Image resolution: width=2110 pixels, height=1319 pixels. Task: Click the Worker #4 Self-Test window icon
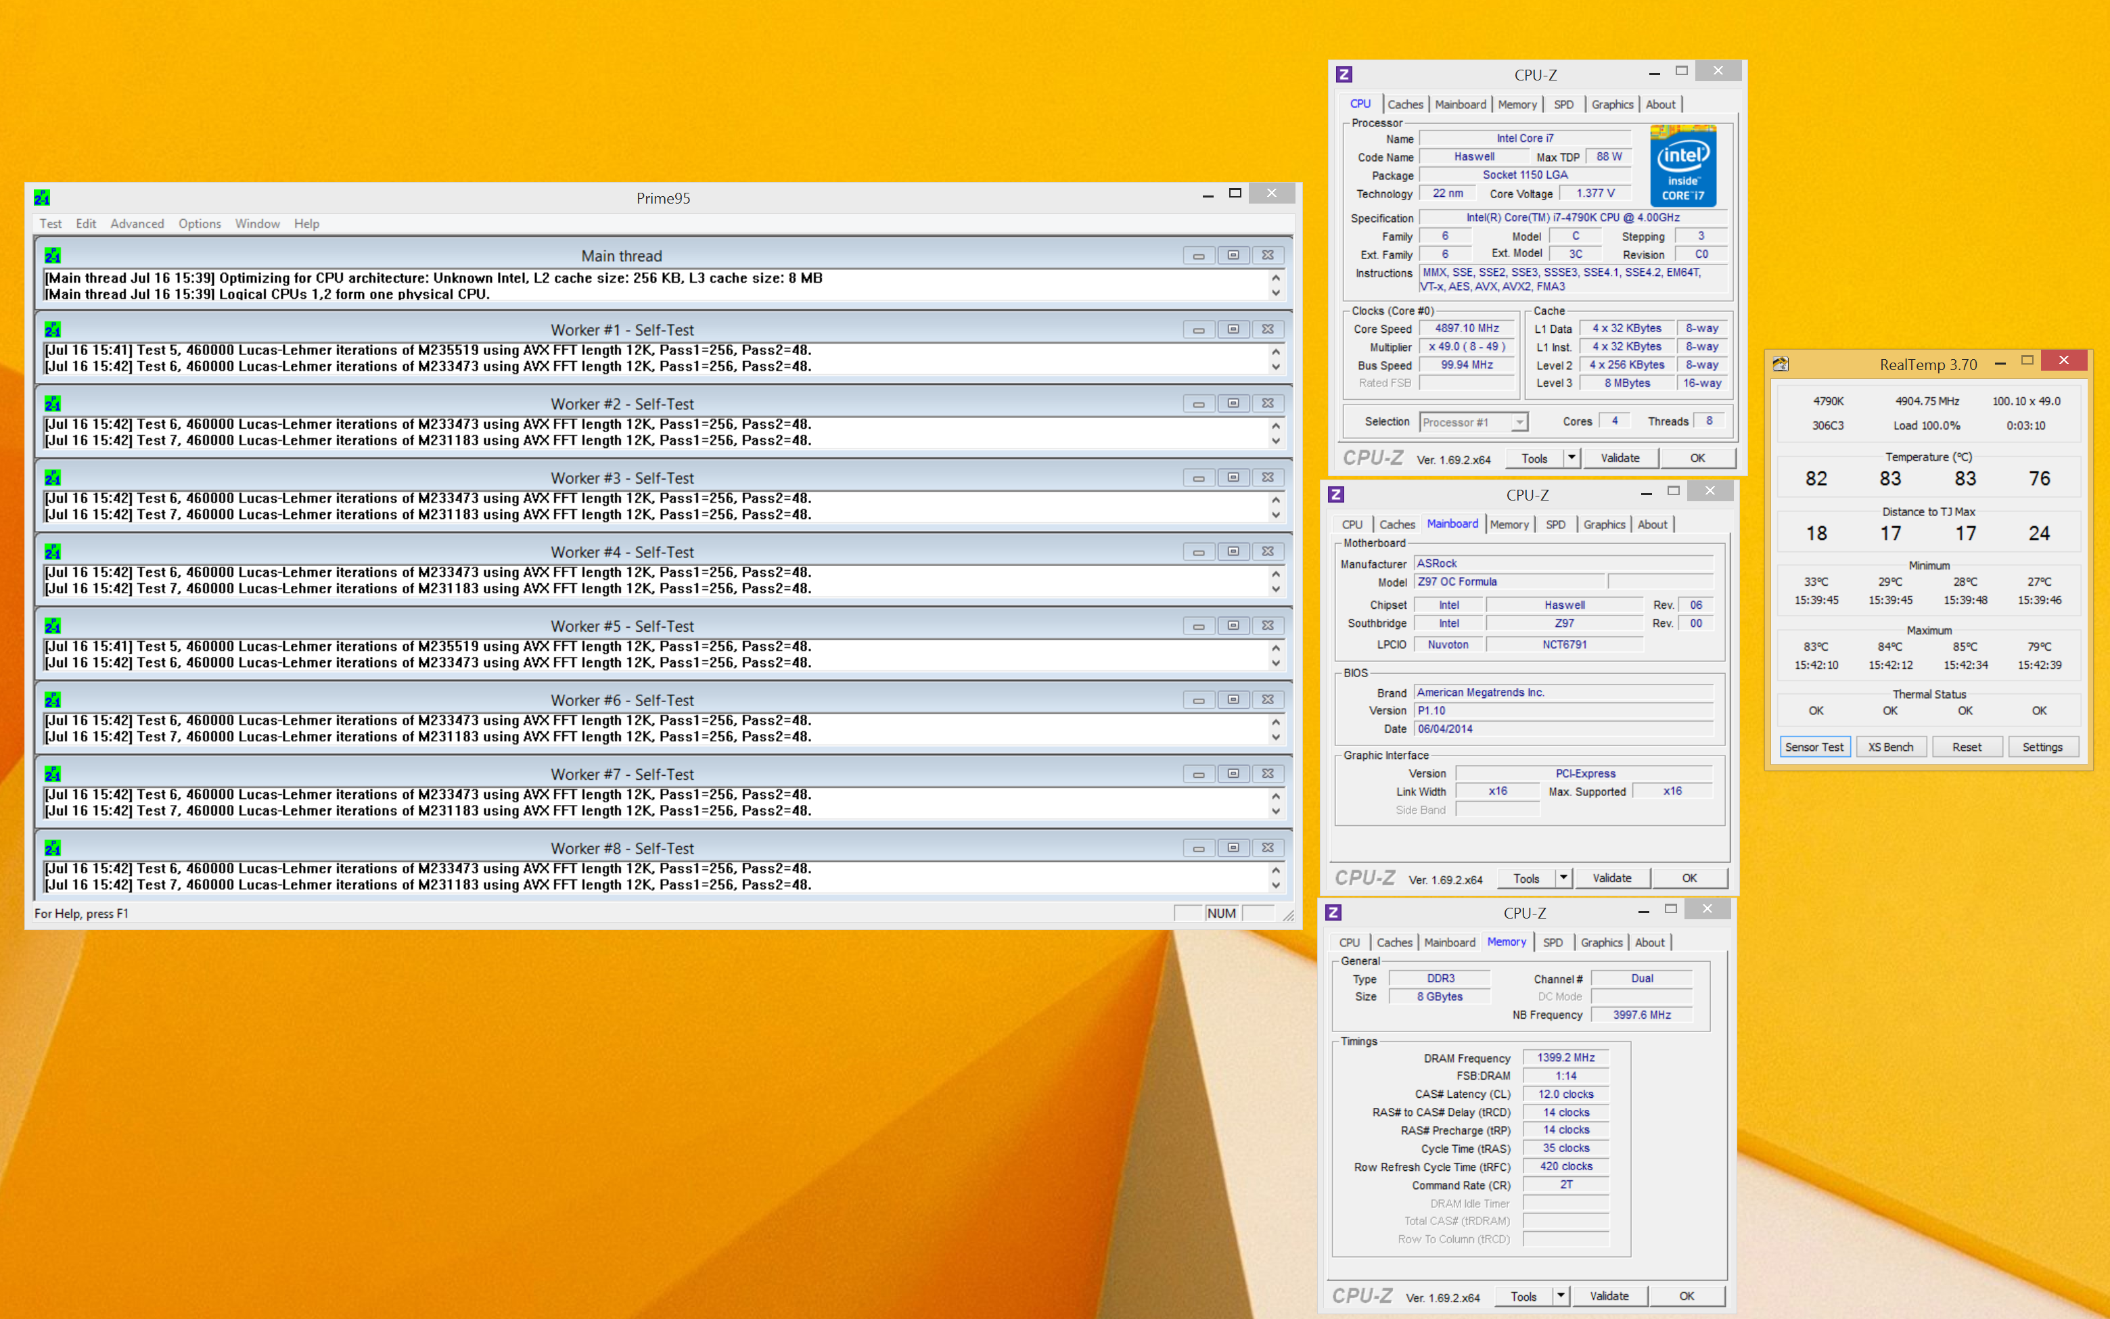tap(52, 552)
